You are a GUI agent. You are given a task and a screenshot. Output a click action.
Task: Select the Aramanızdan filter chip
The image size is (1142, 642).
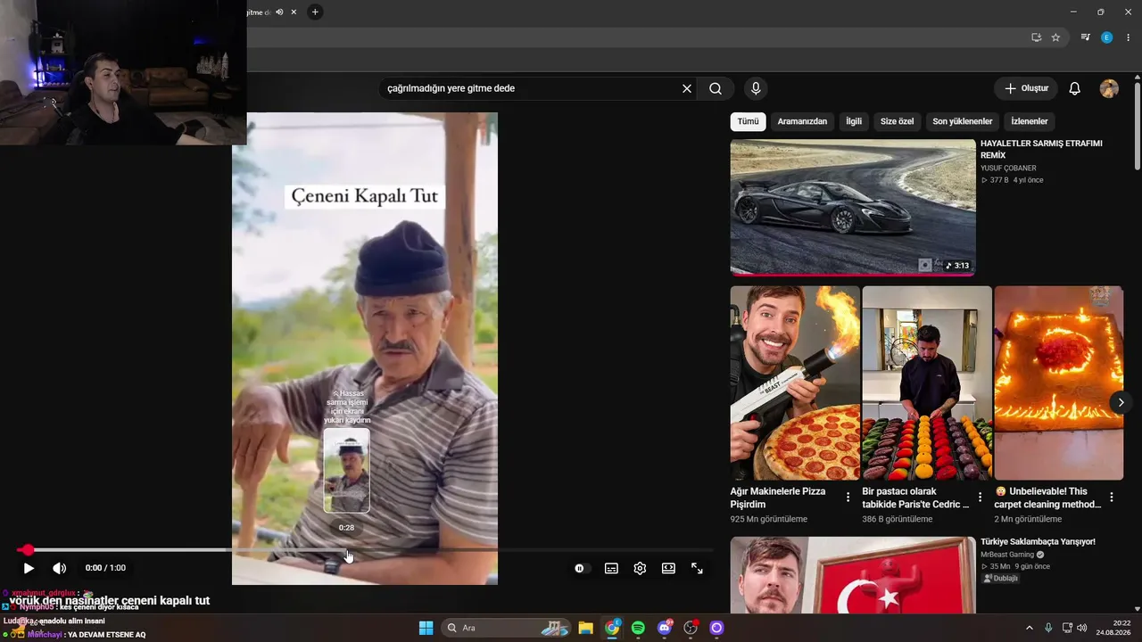tap(802, 121)
